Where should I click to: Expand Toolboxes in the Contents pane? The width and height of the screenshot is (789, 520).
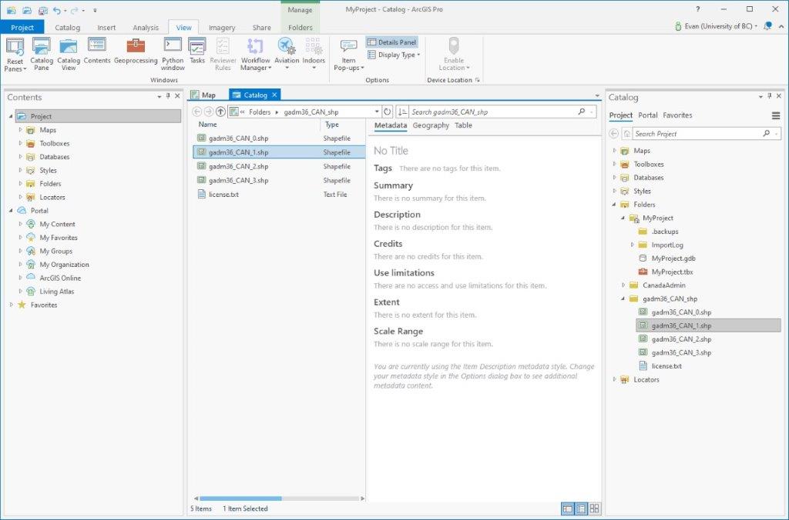tap(20, 143)
